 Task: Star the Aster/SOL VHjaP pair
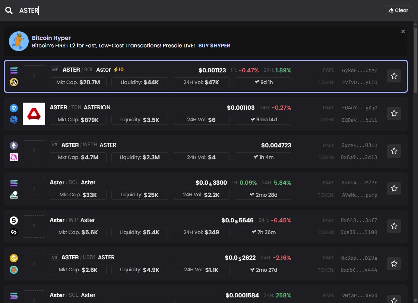tap(394, 300)
